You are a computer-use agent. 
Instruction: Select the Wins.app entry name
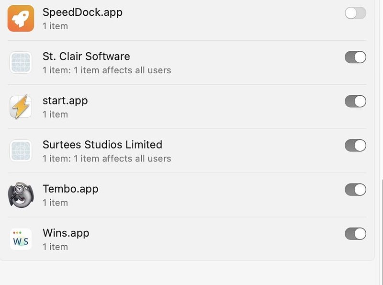click(x=66, y=233)
